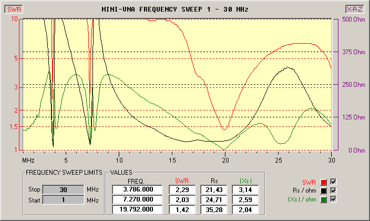The height and width of the screenshot is (221, 370).
Task: Click the Start frequency field showing 1
Action: click(x=63, y=200)
